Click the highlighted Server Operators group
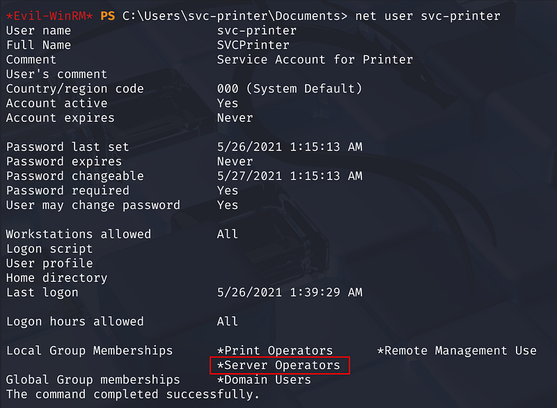 coord(278,366)
